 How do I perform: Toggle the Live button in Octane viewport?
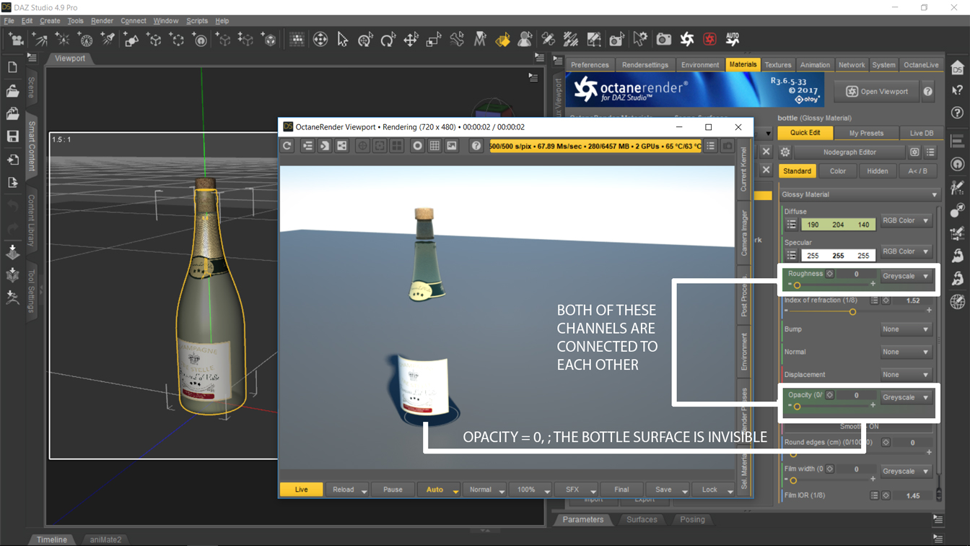point(301,490)
